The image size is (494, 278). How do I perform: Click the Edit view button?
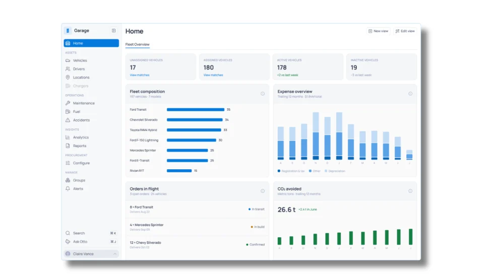pos(405,31)
